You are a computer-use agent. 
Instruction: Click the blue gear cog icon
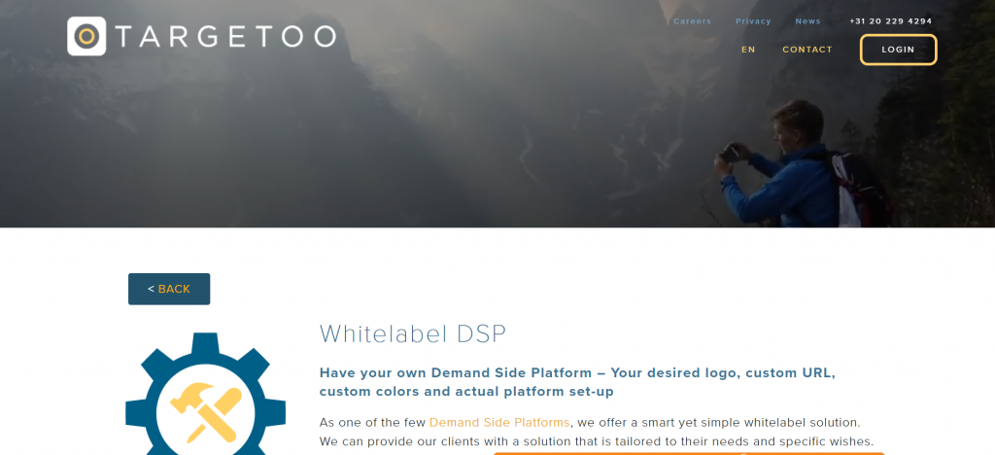pyautogui.click(x=206, y=394)
